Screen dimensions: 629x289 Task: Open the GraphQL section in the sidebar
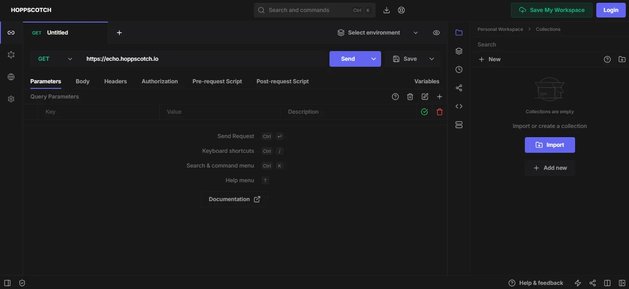(x=11, y=55)
